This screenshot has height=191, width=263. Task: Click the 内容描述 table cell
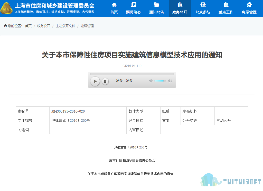tap(143, 129)
